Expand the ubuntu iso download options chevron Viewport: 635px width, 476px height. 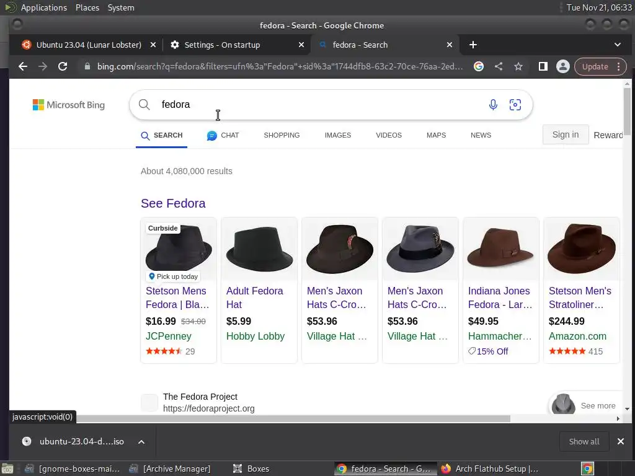click(141, 441)
